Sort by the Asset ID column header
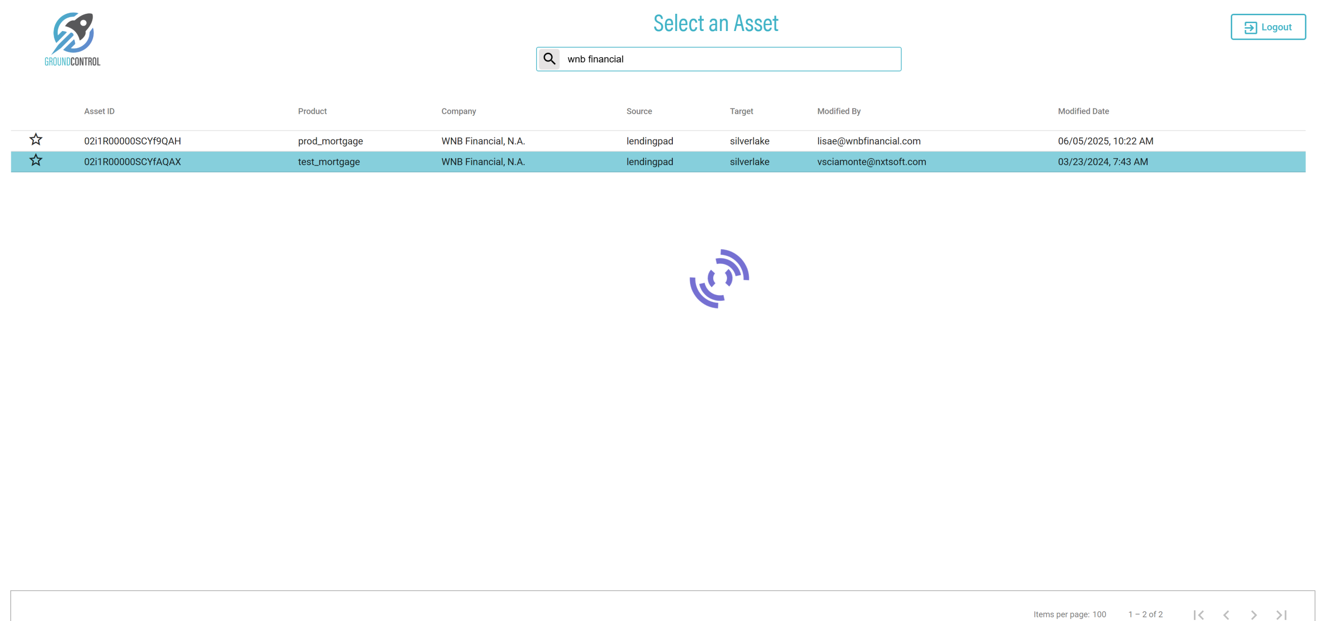Viewport: 1325px width, 621px height. point(99,111)
